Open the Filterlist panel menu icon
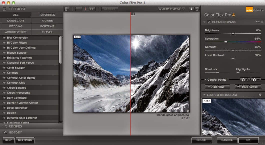Image resolution: width=265 pixels, height=145 pixels. [4, 9]
